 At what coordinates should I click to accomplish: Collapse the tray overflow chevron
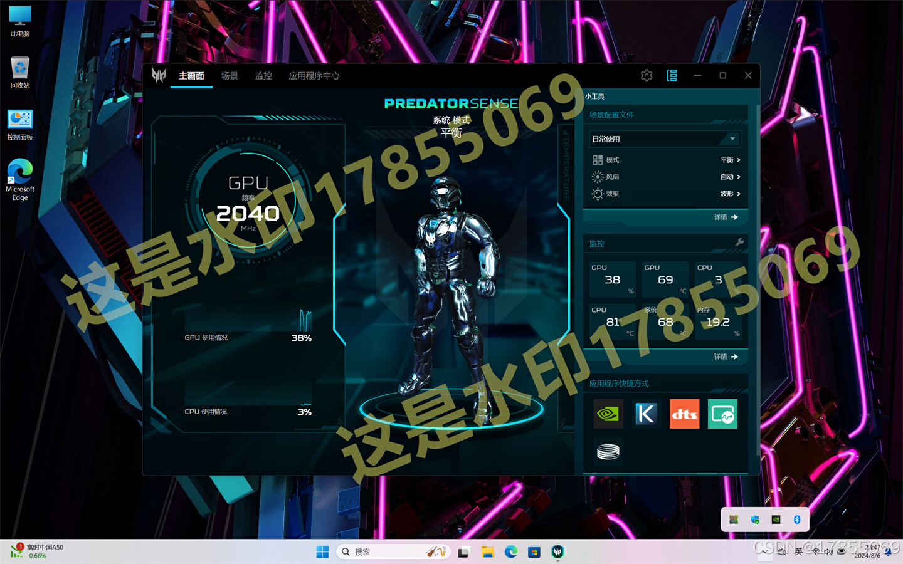pyautogui.click(x=765, y=552)
